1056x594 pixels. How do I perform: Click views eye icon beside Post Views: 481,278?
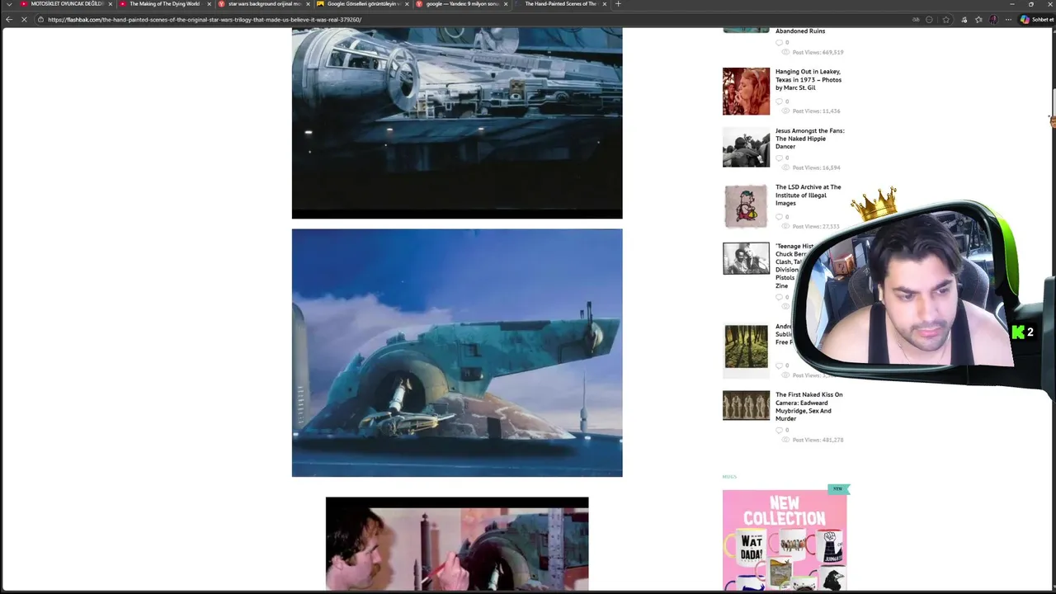tap(785, 440)
